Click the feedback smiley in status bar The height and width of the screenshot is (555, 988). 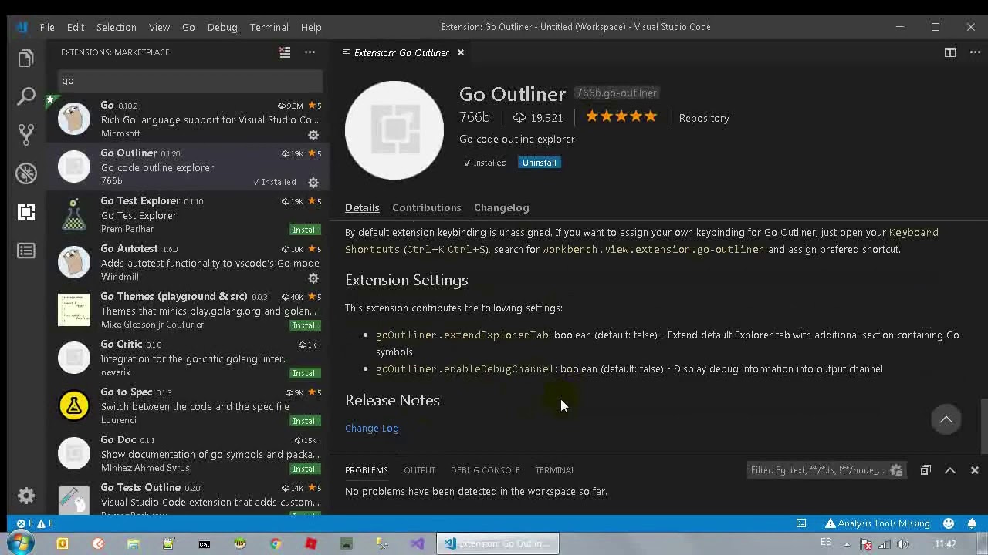[949, 523]
